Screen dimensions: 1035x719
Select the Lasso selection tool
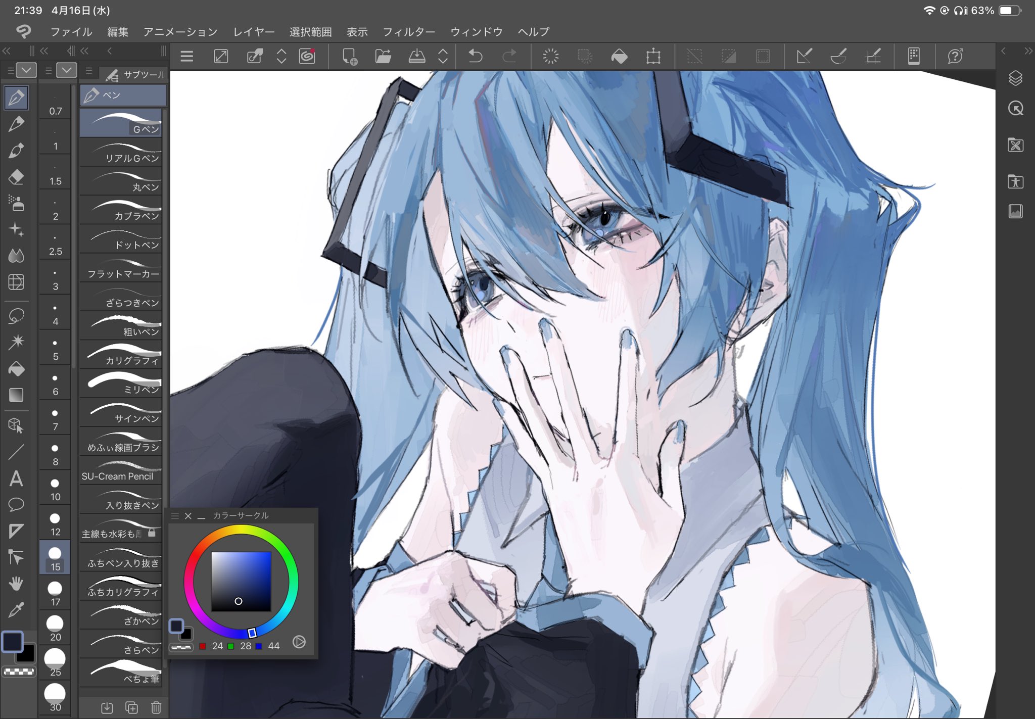coord(16,316)
